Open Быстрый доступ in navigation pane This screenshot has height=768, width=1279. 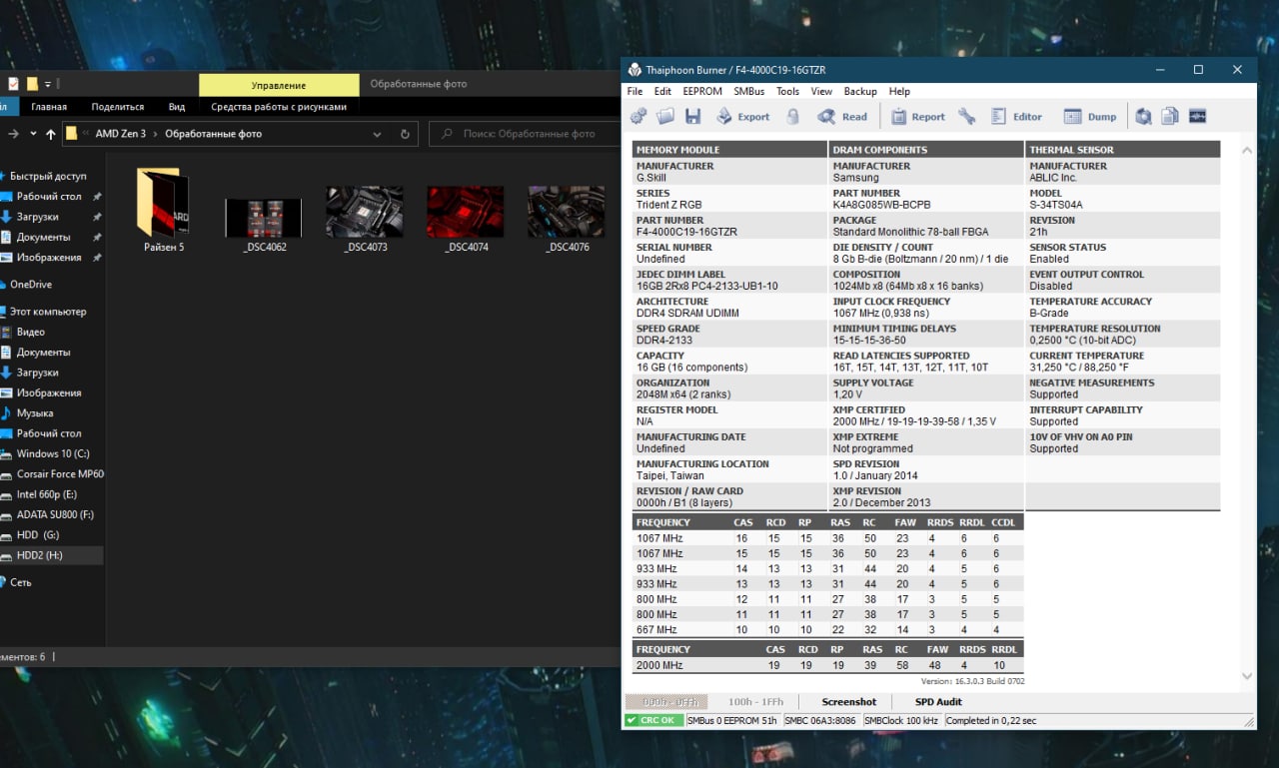48,176
